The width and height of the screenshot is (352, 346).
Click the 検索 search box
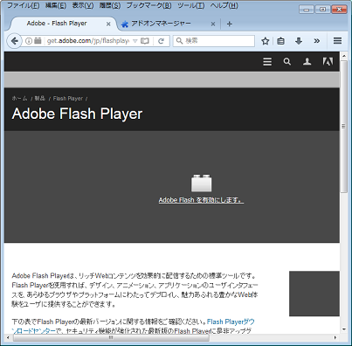(x=214, y=41)
